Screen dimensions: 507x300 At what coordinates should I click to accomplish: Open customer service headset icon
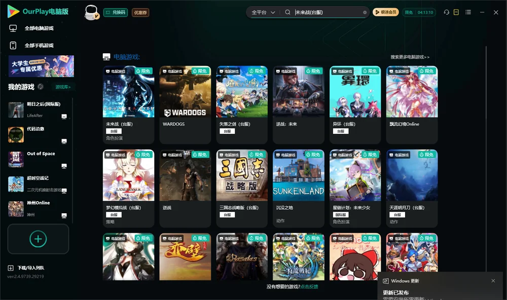(447, 12)
